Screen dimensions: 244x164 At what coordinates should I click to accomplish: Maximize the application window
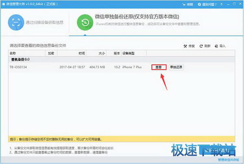pyautogui.click(x=234, y=4)
